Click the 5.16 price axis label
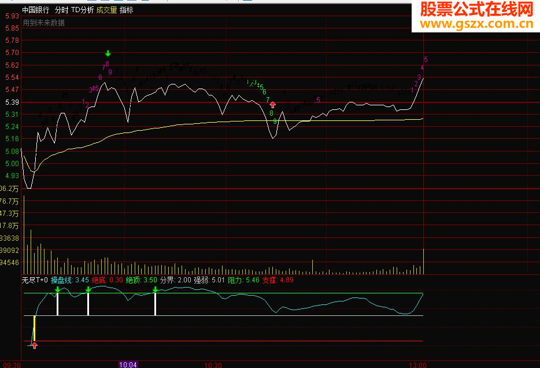 (x=12, y=138)
